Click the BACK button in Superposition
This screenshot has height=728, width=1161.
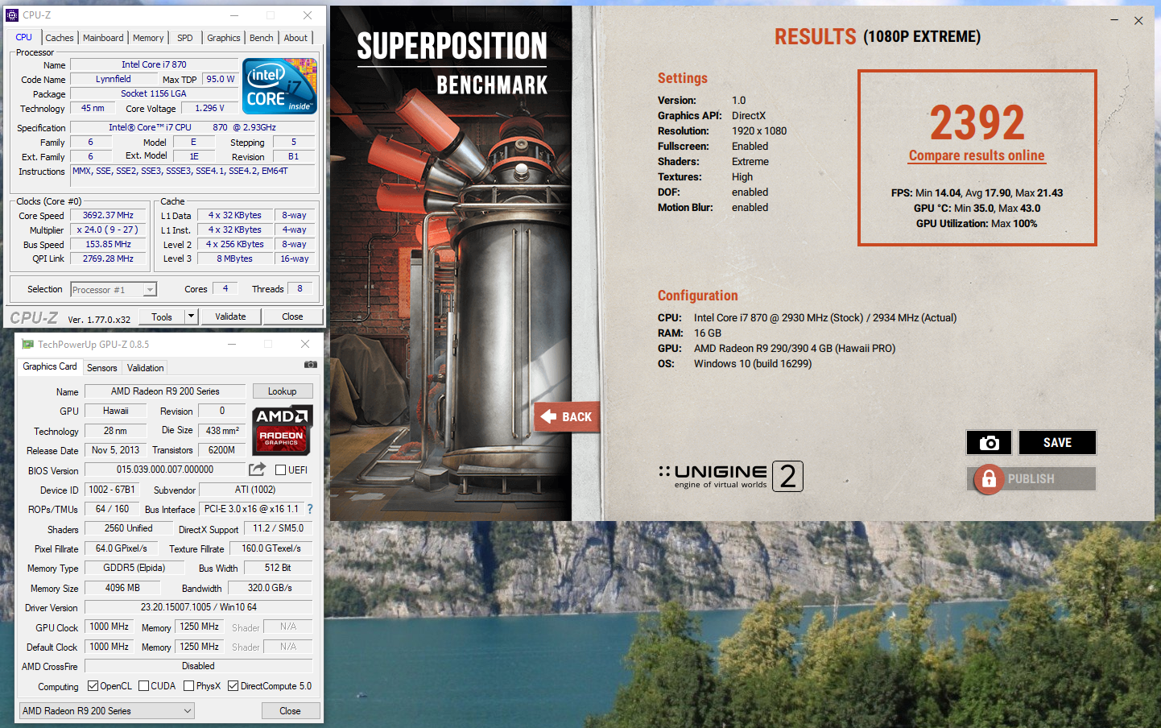coord(568,416)
